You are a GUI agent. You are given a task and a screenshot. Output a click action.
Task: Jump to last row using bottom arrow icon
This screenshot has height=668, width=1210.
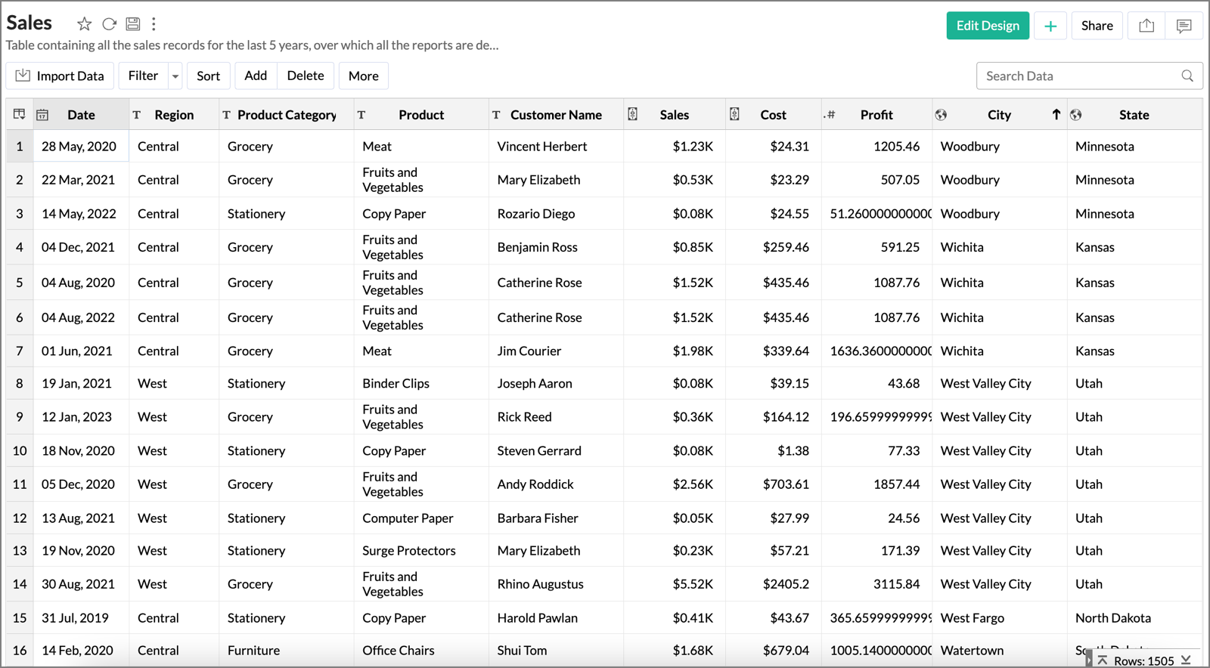pyautogui.click(x=1186, y=660)
